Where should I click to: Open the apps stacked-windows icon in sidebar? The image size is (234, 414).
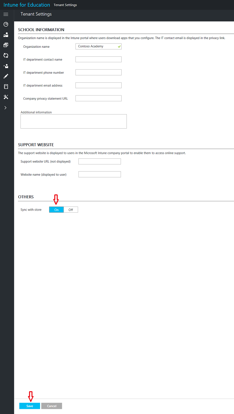pos(6,45)
